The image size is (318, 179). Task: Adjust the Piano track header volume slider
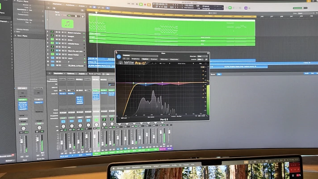tap(73, 16)
